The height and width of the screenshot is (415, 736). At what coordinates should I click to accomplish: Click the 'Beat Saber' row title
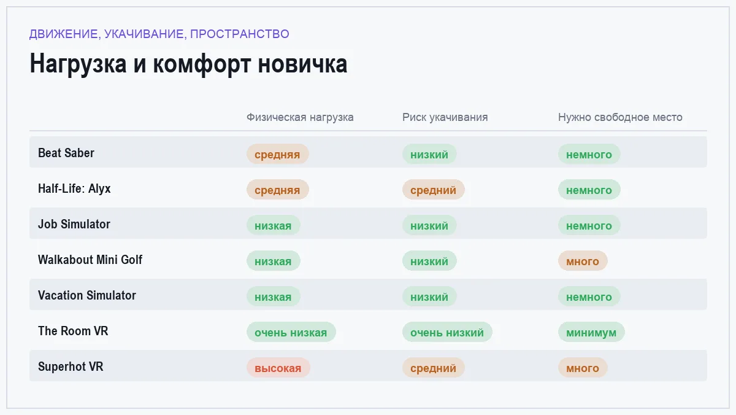point(66,153)
